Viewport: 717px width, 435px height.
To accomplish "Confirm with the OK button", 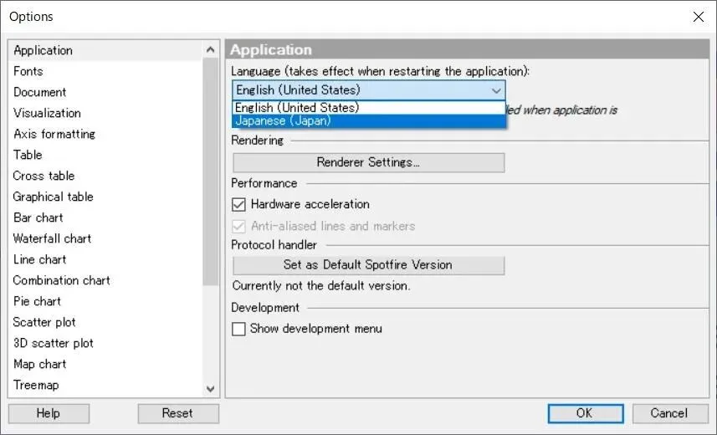I will coord(584,413).
